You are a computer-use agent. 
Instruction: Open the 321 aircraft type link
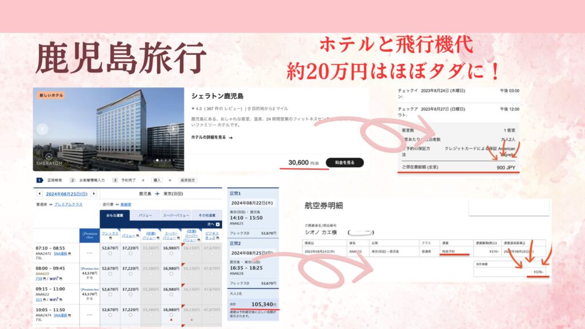click(39, 299)
